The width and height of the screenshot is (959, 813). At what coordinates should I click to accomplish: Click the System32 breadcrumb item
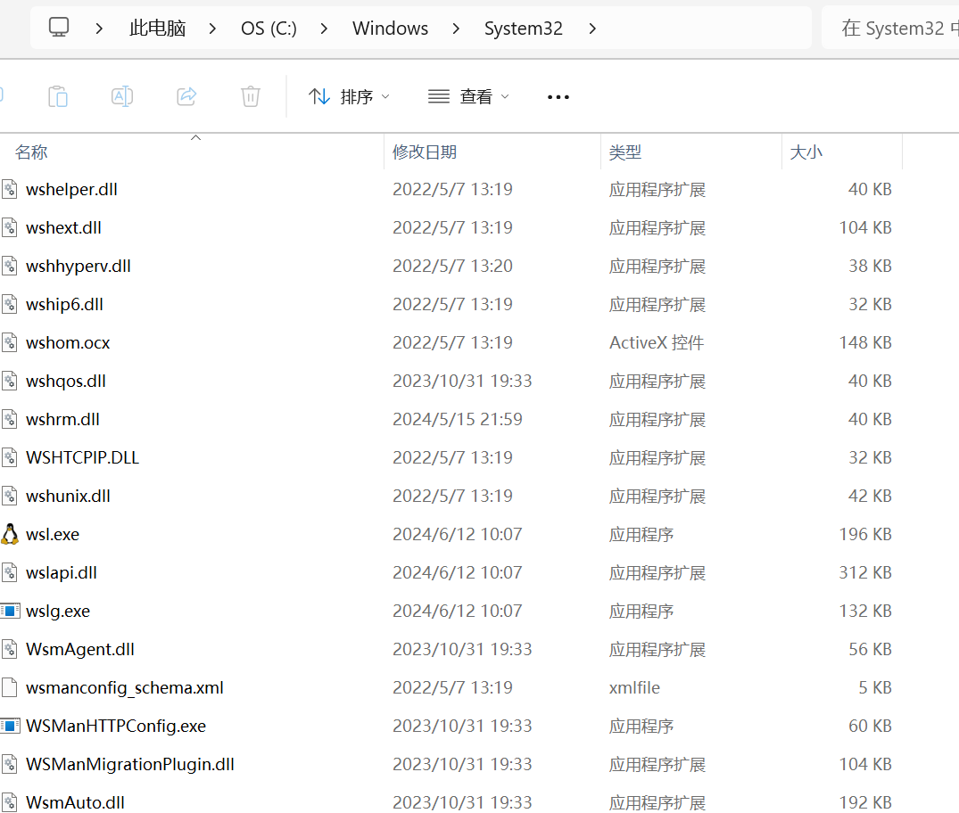pos(524,29)
